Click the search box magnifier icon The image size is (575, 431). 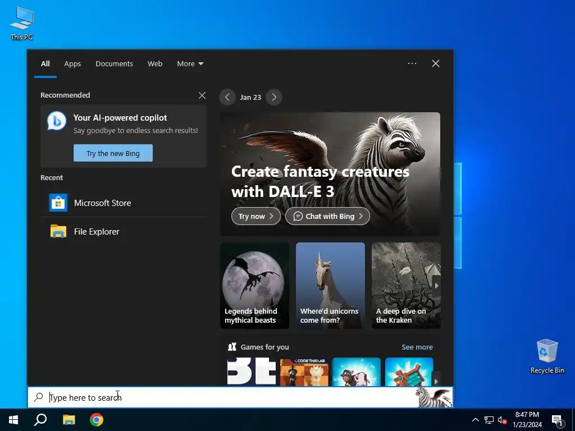39,397
